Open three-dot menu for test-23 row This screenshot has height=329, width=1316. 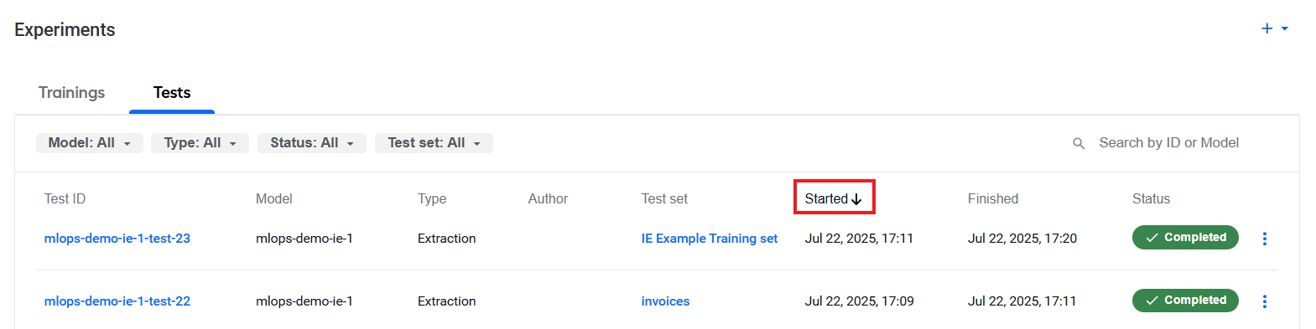(1265, 239)
